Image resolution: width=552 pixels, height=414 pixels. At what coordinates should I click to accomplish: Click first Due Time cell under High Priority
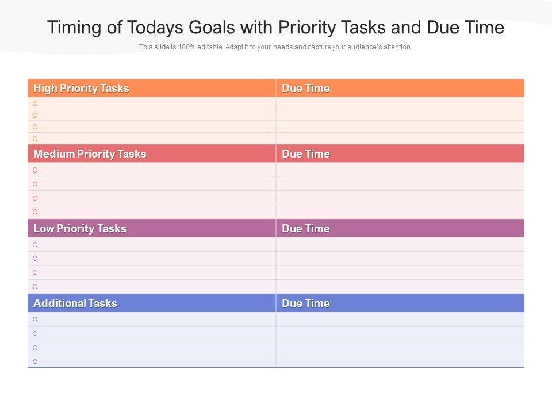(400, 103)
